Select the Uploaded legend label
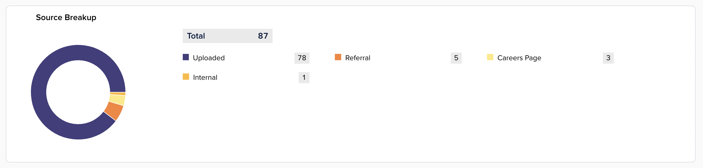The height and width of the screenshot is (168, 703). (x=209, y=58)
